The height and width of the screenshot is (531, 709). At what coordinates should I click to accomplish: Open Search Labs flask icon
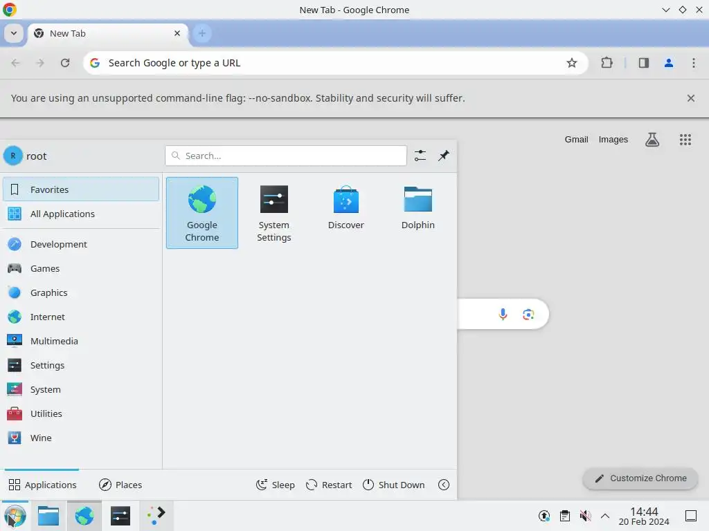coord(652,140)
